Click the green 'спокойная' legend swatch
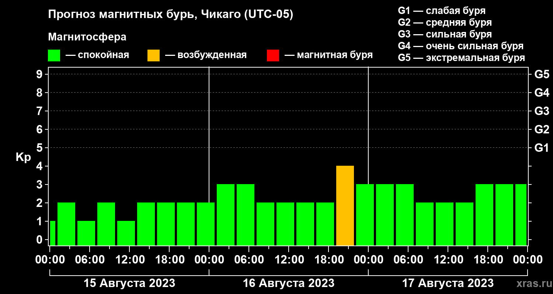Screen dimensions: 553x294 click(54, 55)
